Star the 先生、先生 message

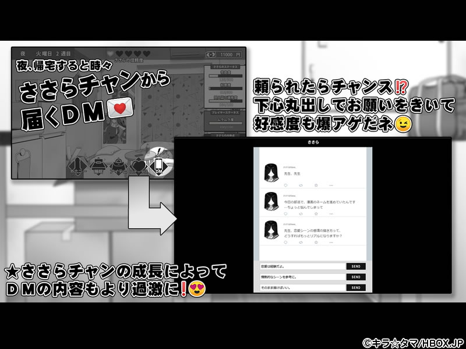(316, 185)
